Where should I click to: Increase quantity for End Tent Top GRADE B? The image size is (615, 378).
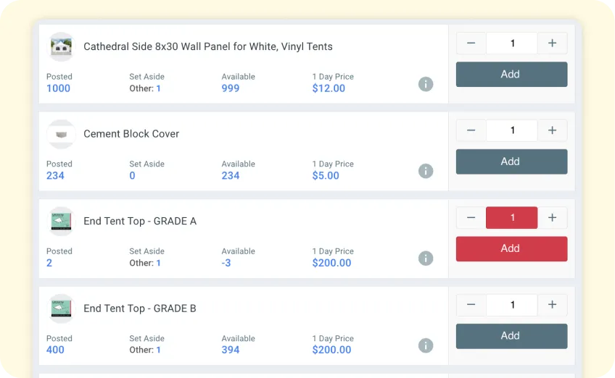(553, 305)
